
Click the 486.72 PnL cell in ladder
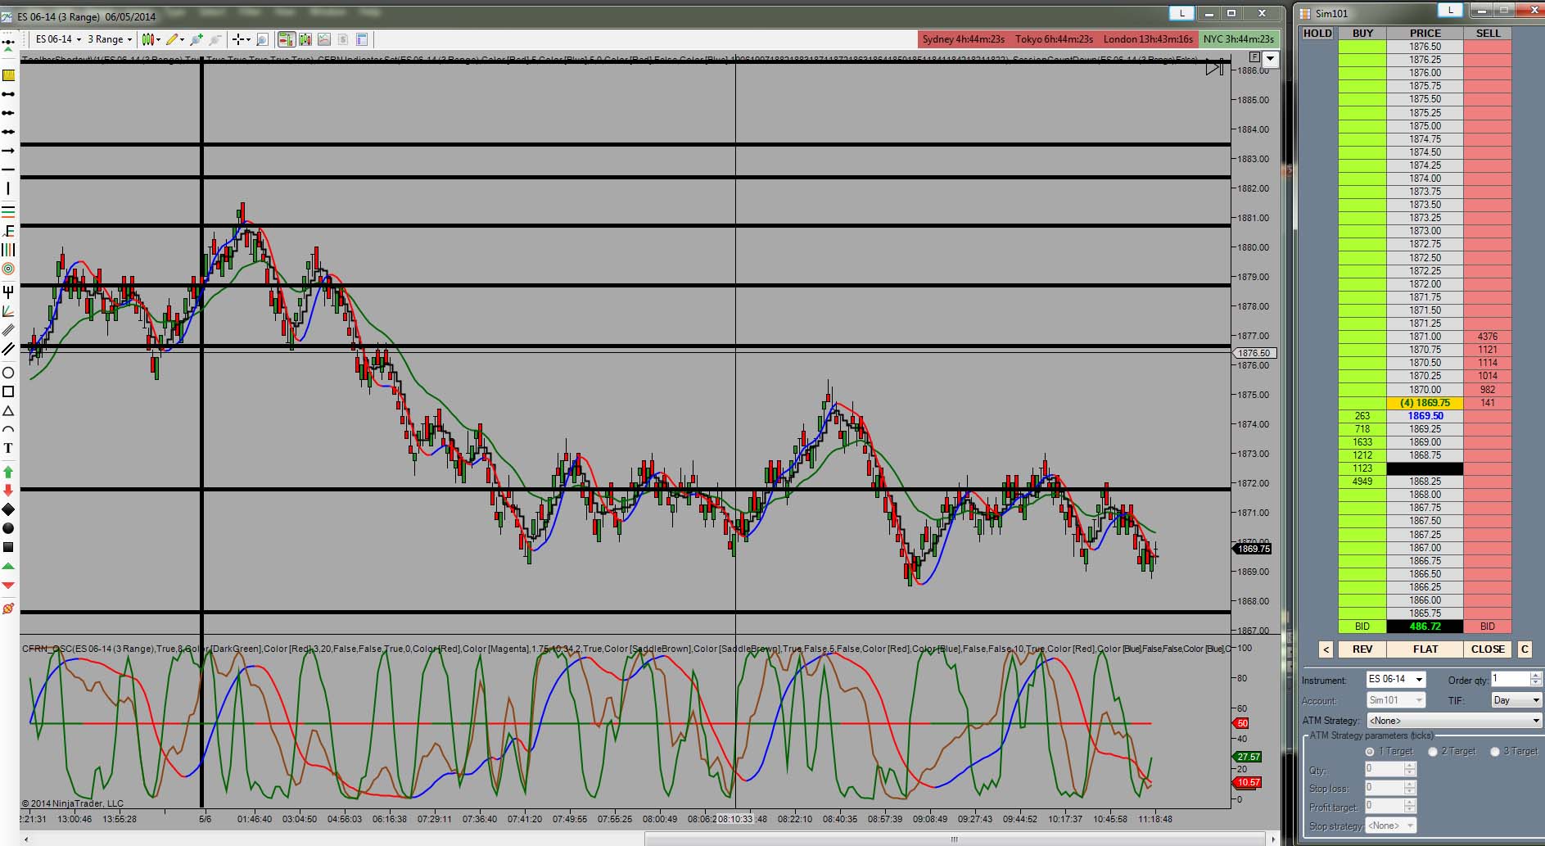tap(1425, 627)
